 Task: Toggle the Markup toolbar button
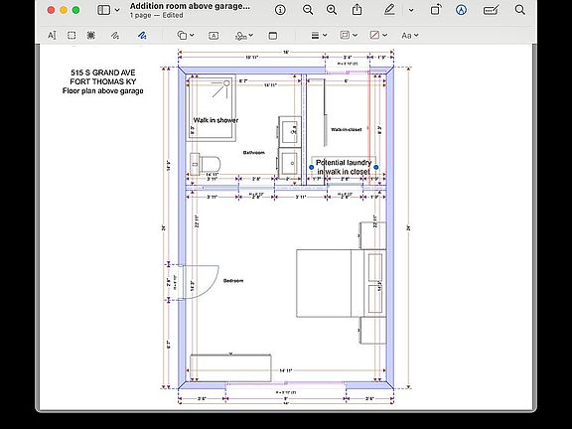click(x=462, y=10)
